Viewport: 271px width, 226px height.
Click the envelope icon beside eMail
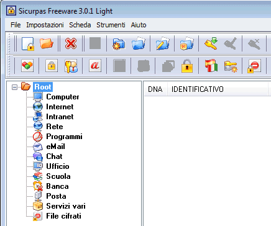(x=38, y=147)
